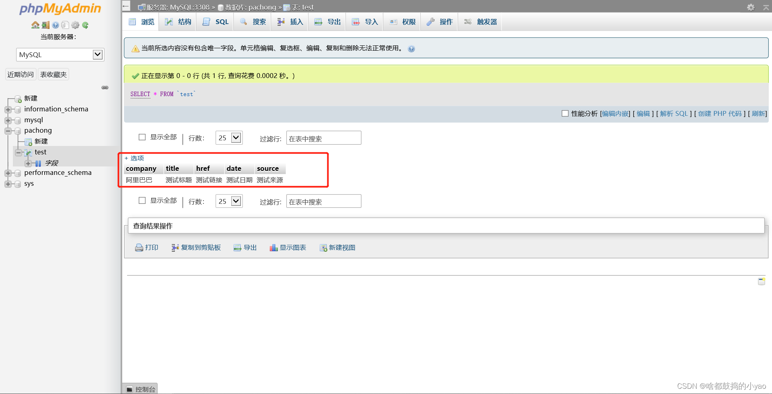Click the 表收藏夹 favorites button
Image resolution: width=772 pixels, height=394 pixels.
(x=53, y=74)
